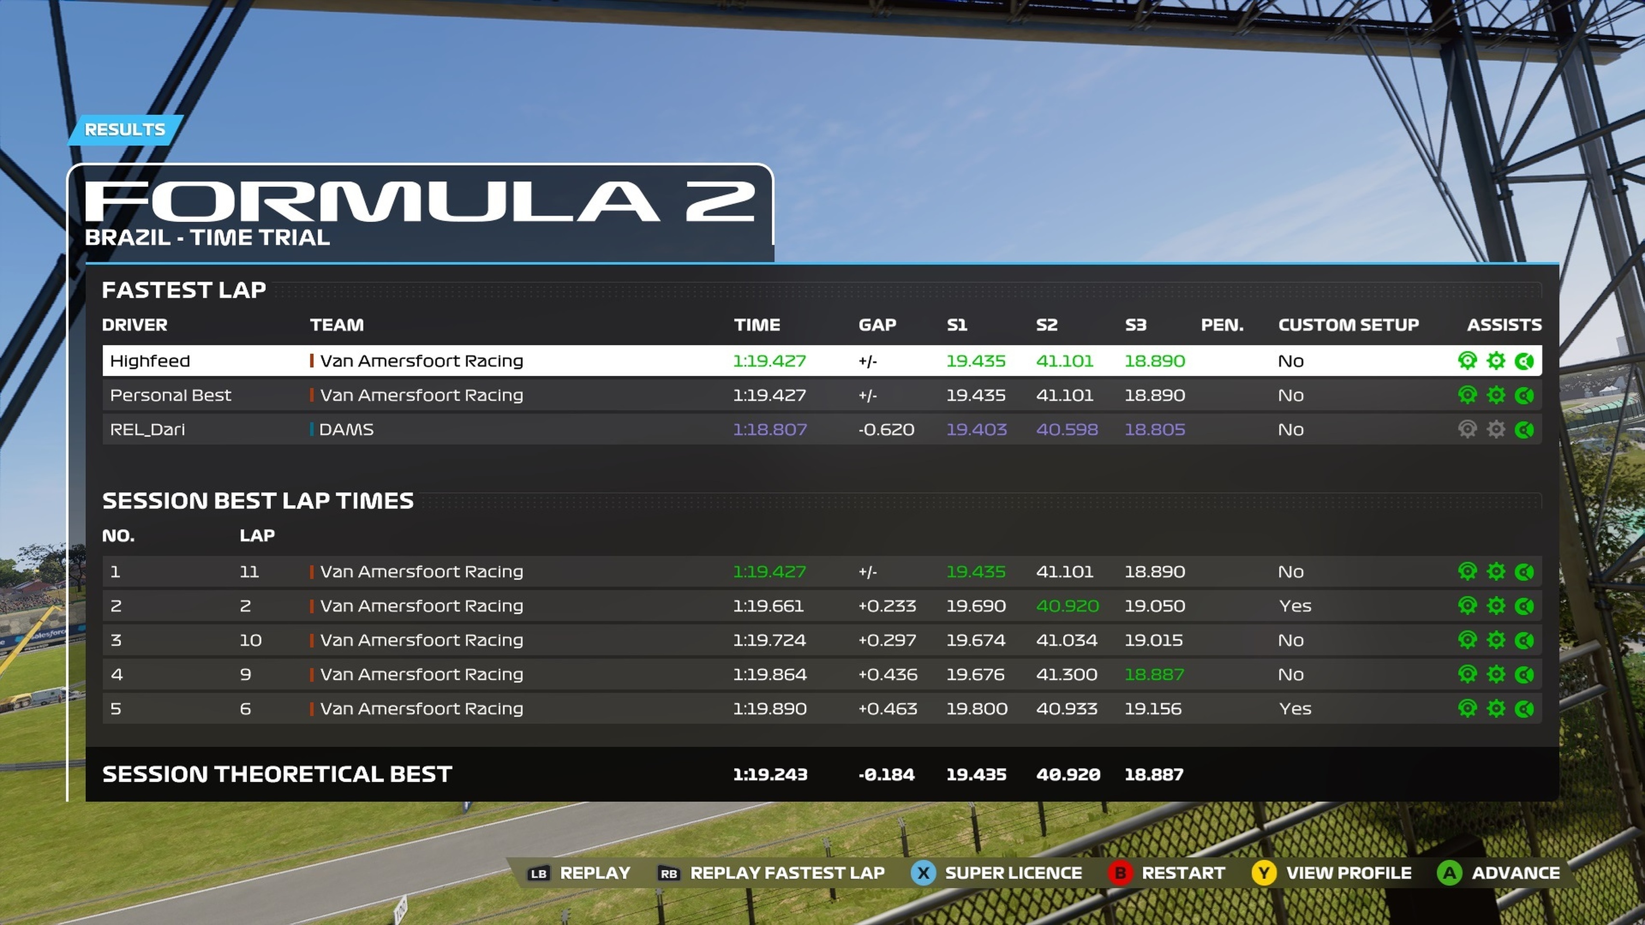Viewport: 1645px width, 925px height.
Task: Click the CUSTOM SETUP column header
Action: point(1348,325)
